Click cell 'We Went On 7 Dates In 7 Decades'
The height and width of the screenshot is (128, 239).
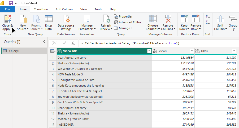(105, 69)
